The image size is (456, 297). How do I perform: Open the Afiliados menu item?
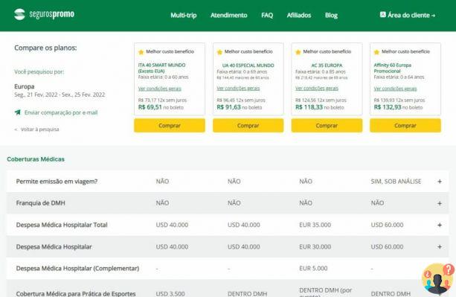pyautogui.click(x=299, y=15)
